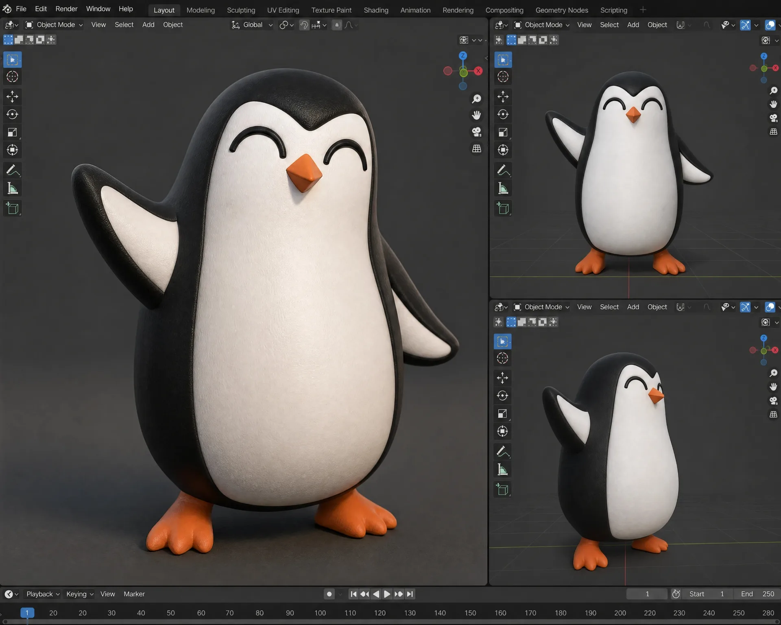Open Object Mode dropdown in top-right viewport
781x625 pixels.
[542, 25]
